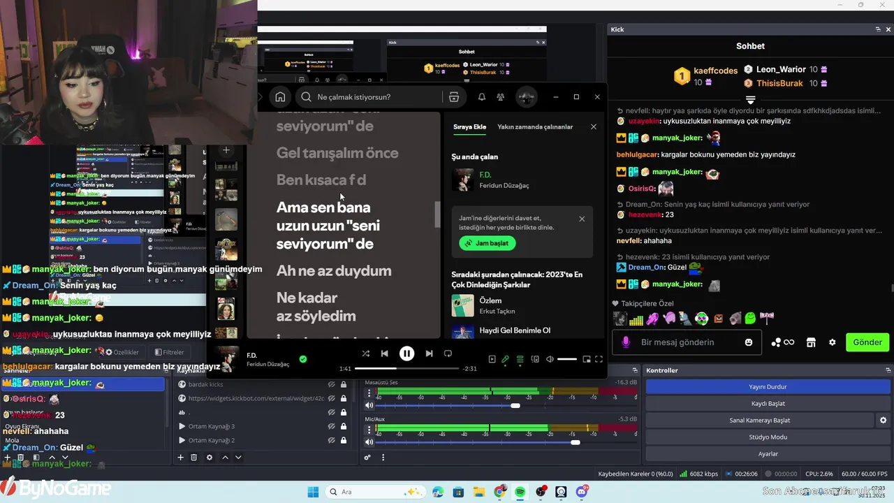Open emoji picker in chat input
894x503 pixels.
749,342
